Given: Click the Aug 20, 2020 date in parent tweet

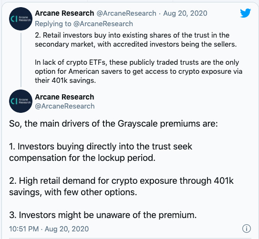Looking at the screenshot, I should 185,13.
